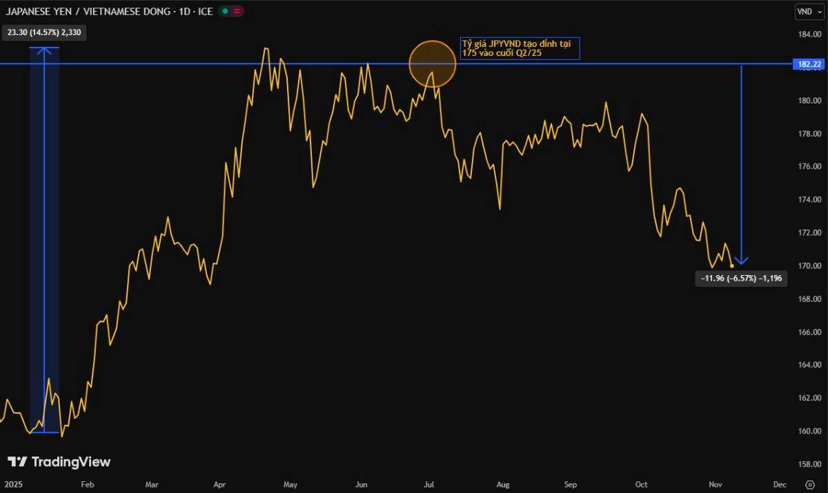
Task: Select the blue horizontal line at 182.22
Action: [x=207, y=63]
